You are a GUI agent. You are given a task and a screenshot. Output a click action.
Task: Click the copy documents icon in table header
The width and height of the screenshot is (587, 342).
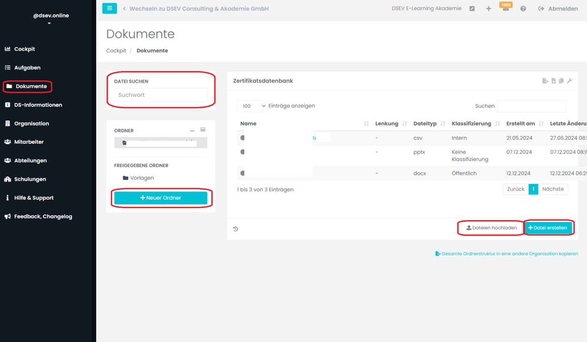[x=561, y=81]
